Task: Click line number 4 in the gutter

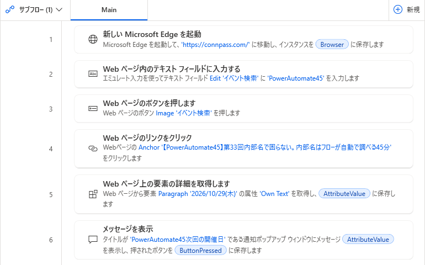Action: 51,149
